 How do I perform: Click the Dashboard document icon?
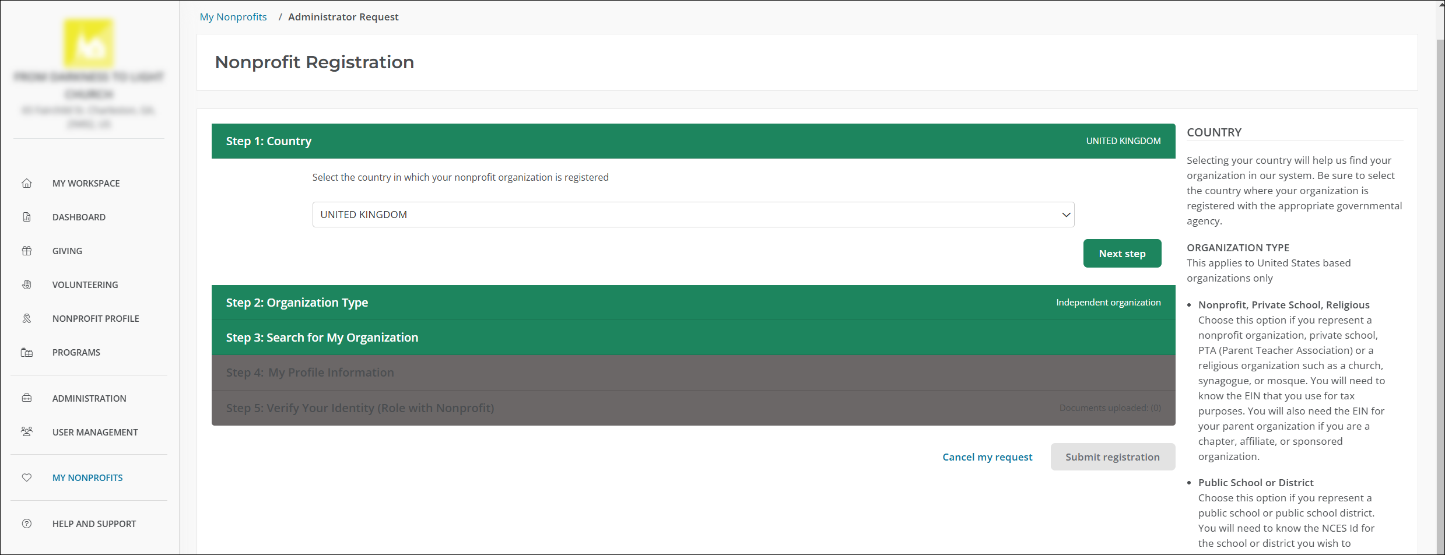[27, 217]
